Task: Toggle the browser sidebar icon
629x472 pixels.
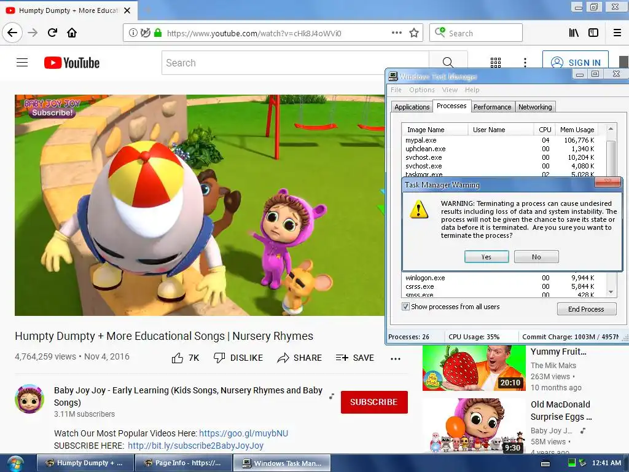Action: click(x=593, y=33)
